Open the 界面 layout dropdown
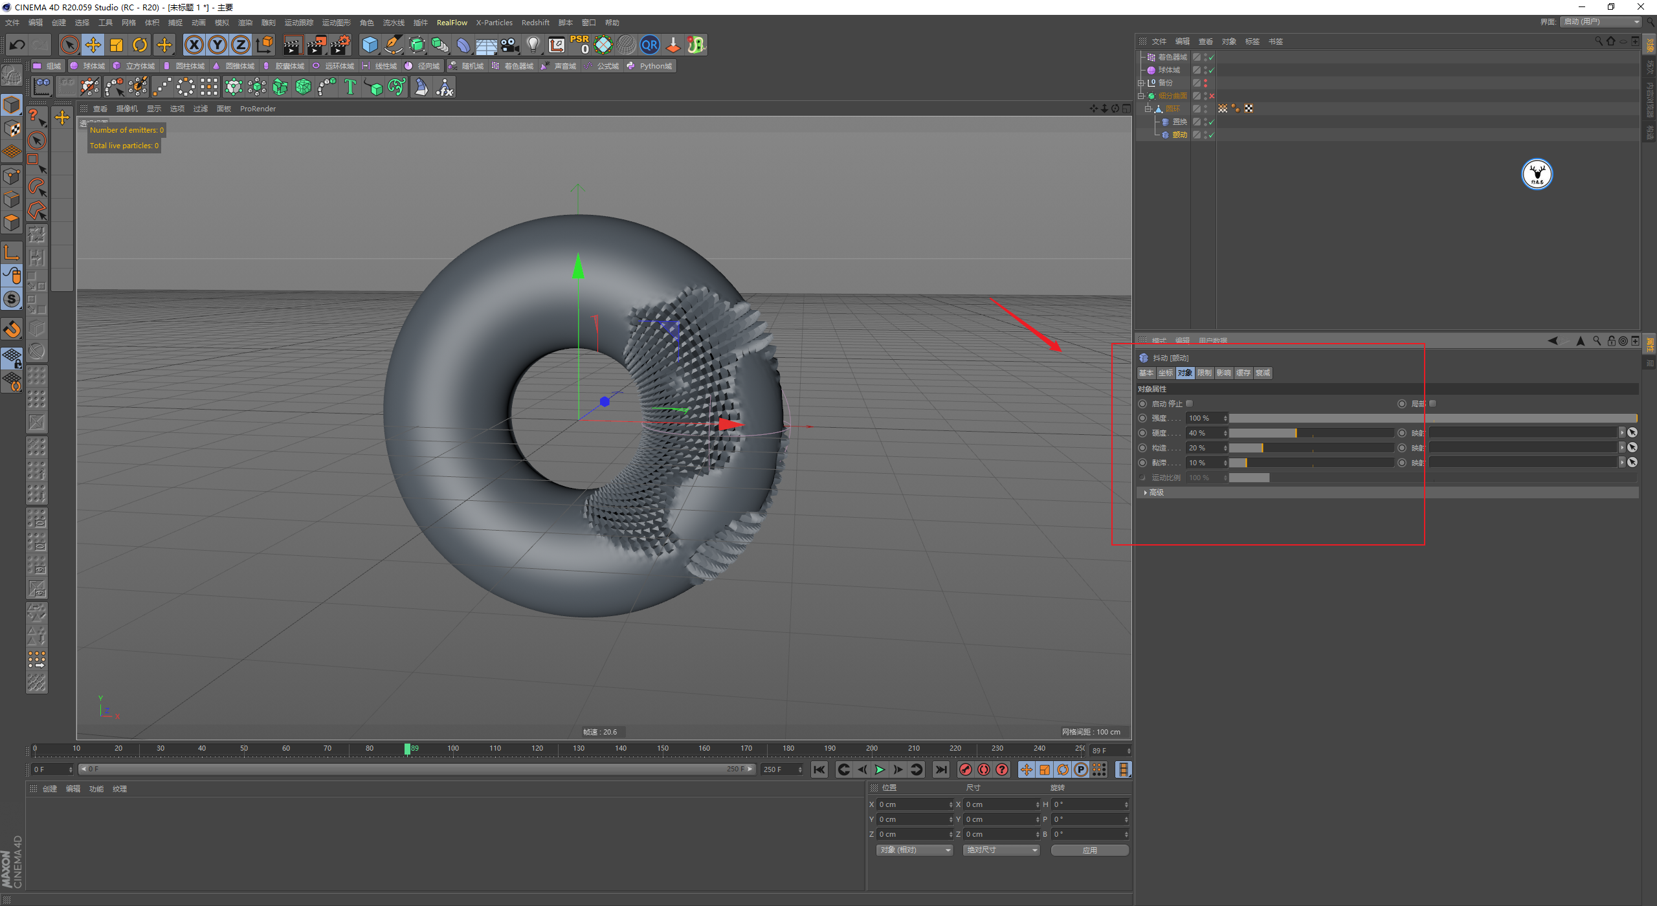The width and height of the screenshot is (1657, 906). pos(1601,22)
